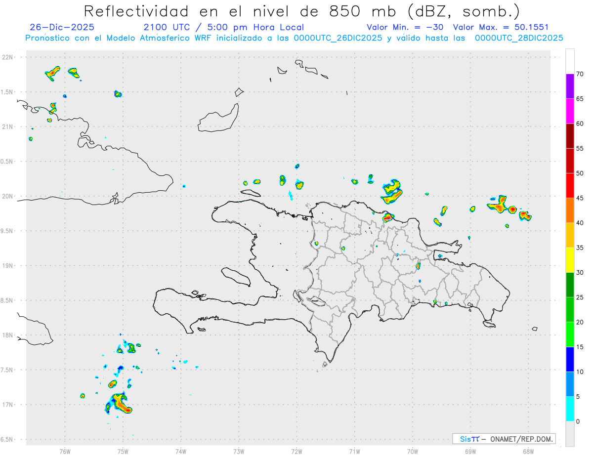The height and width of the screenshot is (458, 593).
Task: Click the dark green 25–30 dBZ legend band
Action: pos(570,285)
